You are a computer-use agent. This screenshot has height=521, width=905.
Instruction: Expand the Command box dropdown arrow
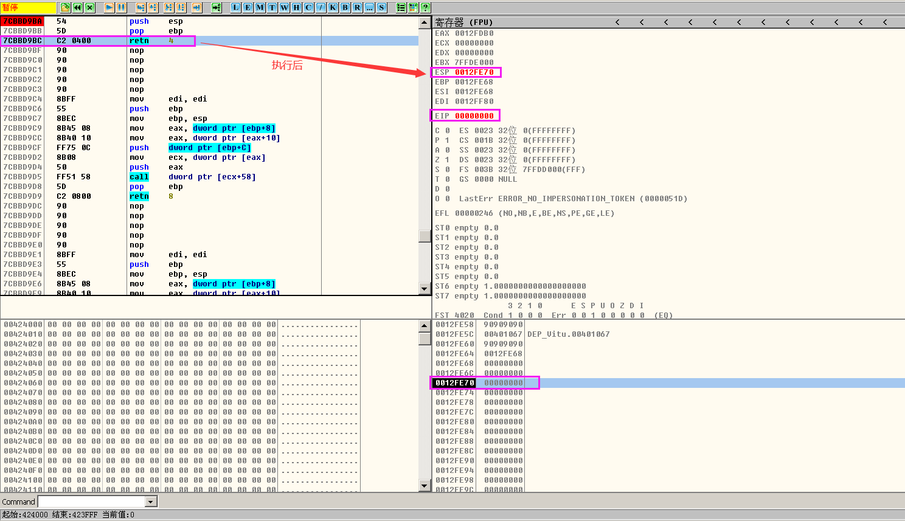pos(151,502)
